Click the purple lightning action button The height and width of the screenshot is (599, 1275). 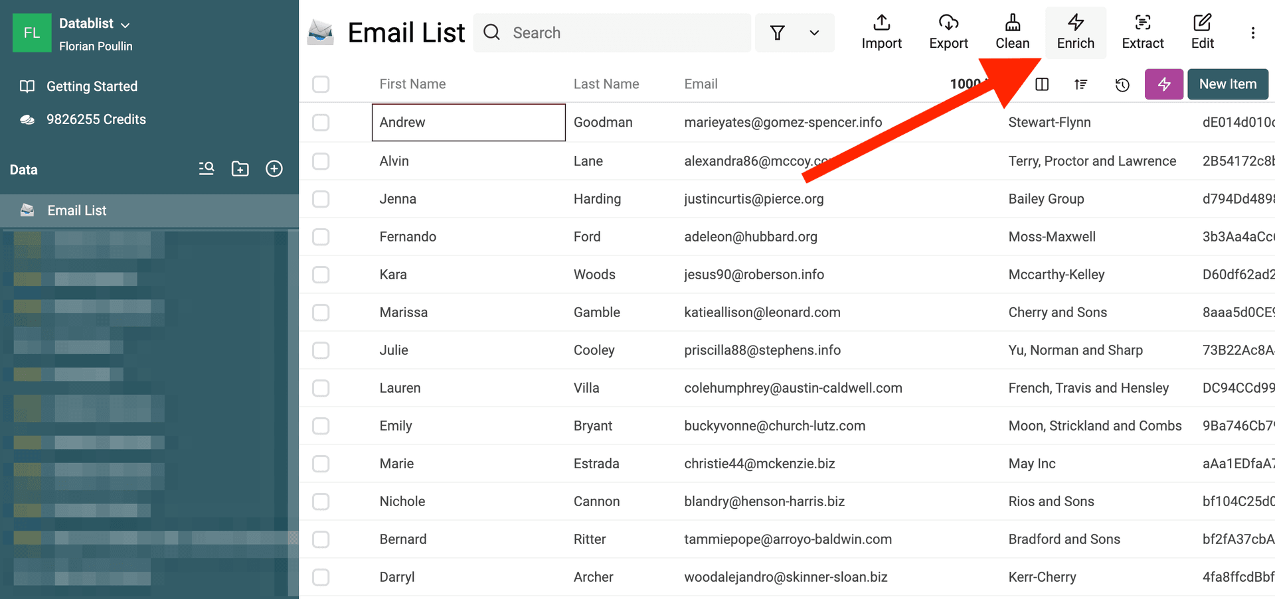point(1163,84)
